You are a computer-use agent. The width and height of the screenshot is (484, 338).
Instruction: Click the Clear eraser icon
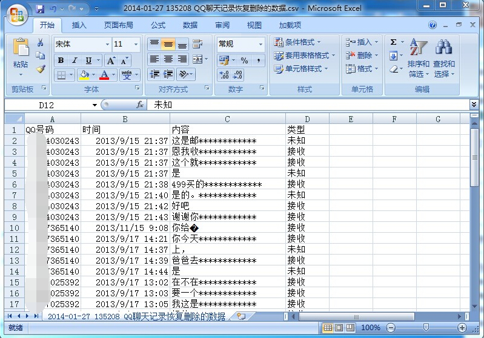pyautogui.click(x=394, y=69)
